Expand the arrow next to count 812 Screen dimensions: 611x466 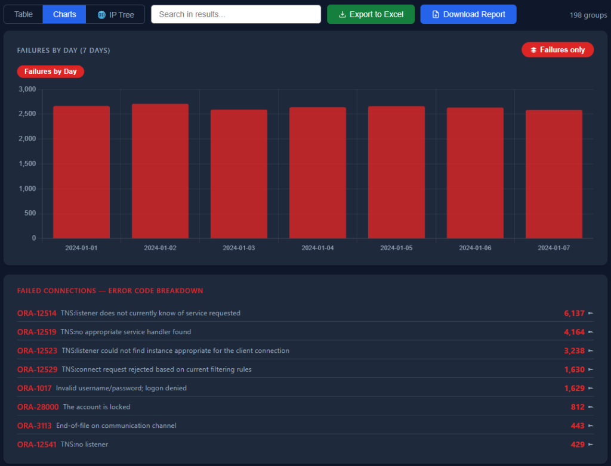[x=591, y=406]
